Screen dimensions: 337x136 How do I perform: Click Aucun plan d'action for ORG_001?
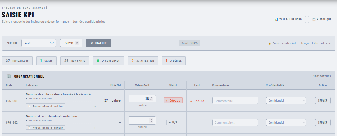pos(45,106)
